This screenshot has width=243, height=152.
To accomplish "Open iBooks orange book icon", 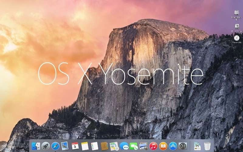I will pyautogui.click(x=163, y=146).
